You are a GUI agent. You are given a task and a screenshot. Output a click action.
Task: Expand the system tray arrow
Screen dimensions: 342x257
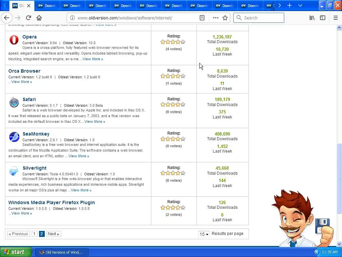(x=317, y=252)
